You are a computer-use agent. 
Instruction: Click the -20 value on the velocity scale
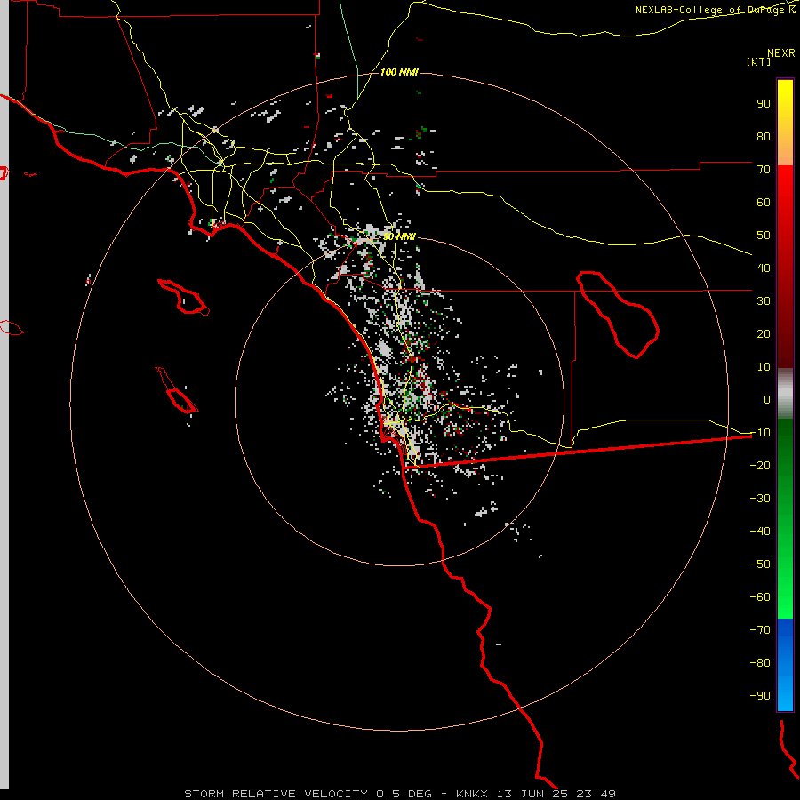(760, 465)
